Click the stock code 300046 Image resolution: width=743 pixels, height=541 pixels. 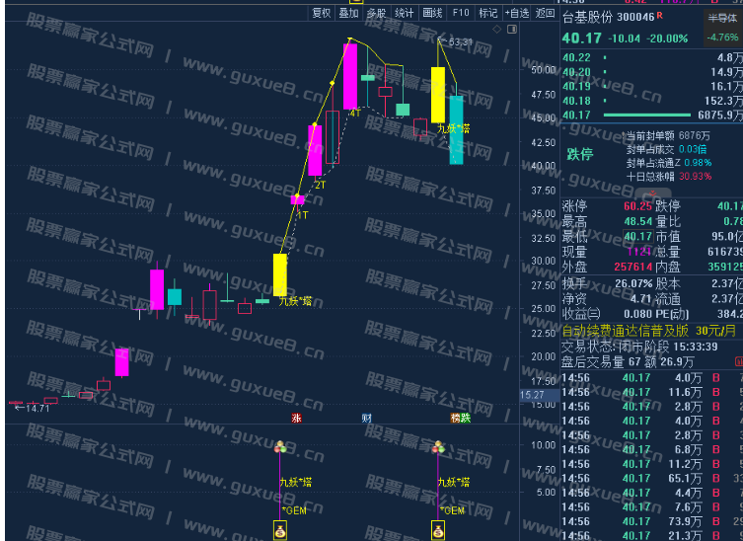coord(635,18)
